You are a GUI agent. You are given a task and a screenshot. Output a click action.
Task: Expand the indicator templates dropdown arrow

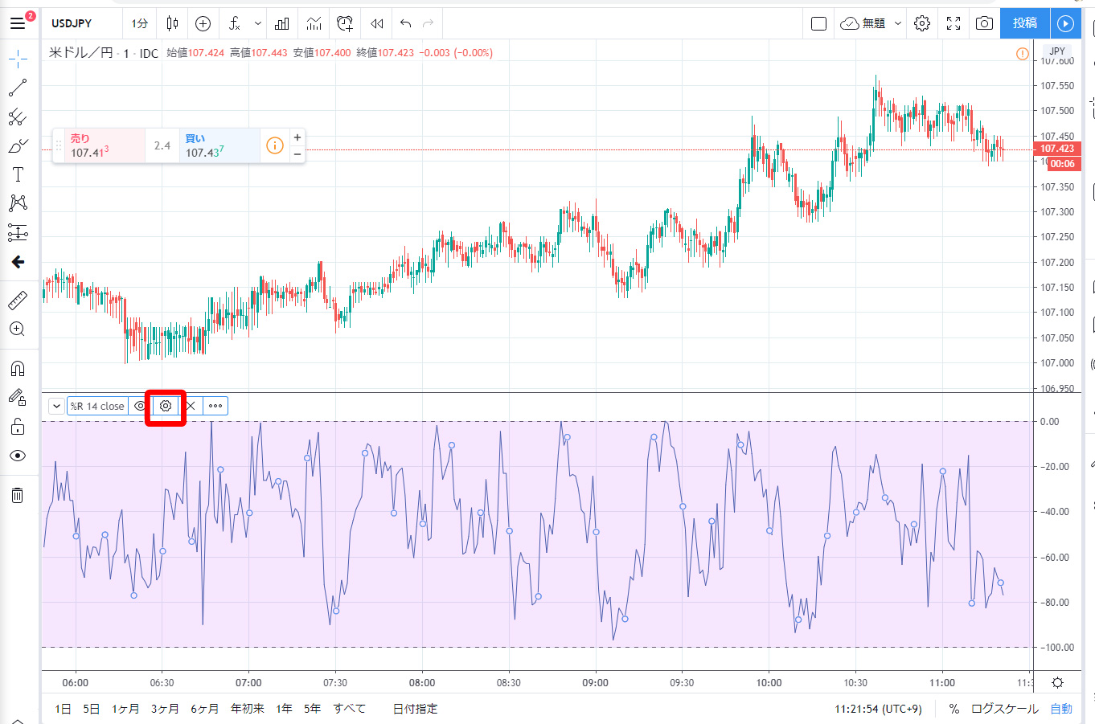(257, 23)
